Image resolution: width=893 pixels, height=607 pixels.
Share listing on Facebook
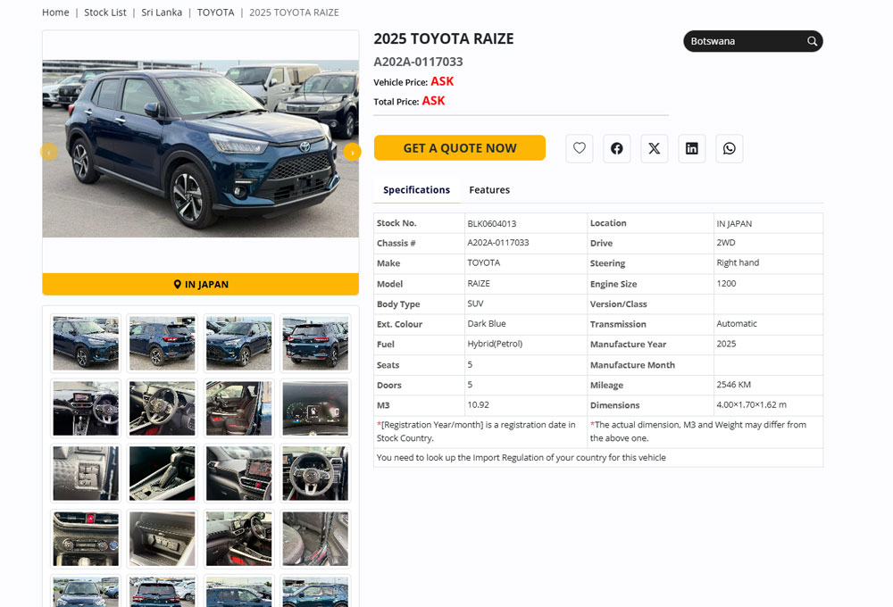click(617, 148)
